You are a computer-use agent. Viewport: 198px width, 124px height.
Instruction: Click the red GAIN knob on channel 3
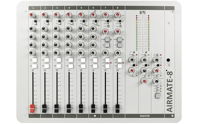tap(57, 16)
